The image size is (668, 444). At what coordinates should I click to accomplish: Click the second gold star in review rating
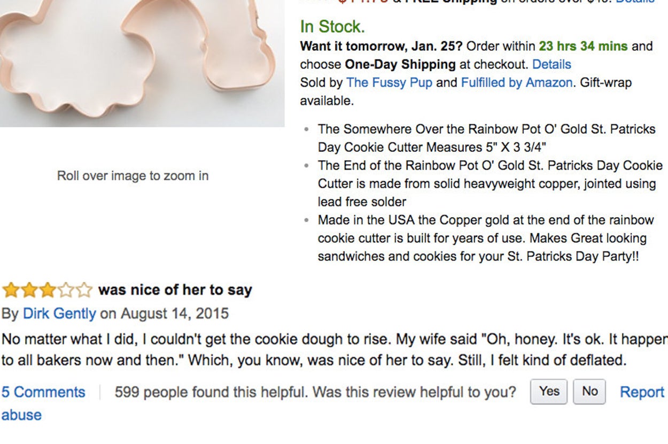(29, 290)
